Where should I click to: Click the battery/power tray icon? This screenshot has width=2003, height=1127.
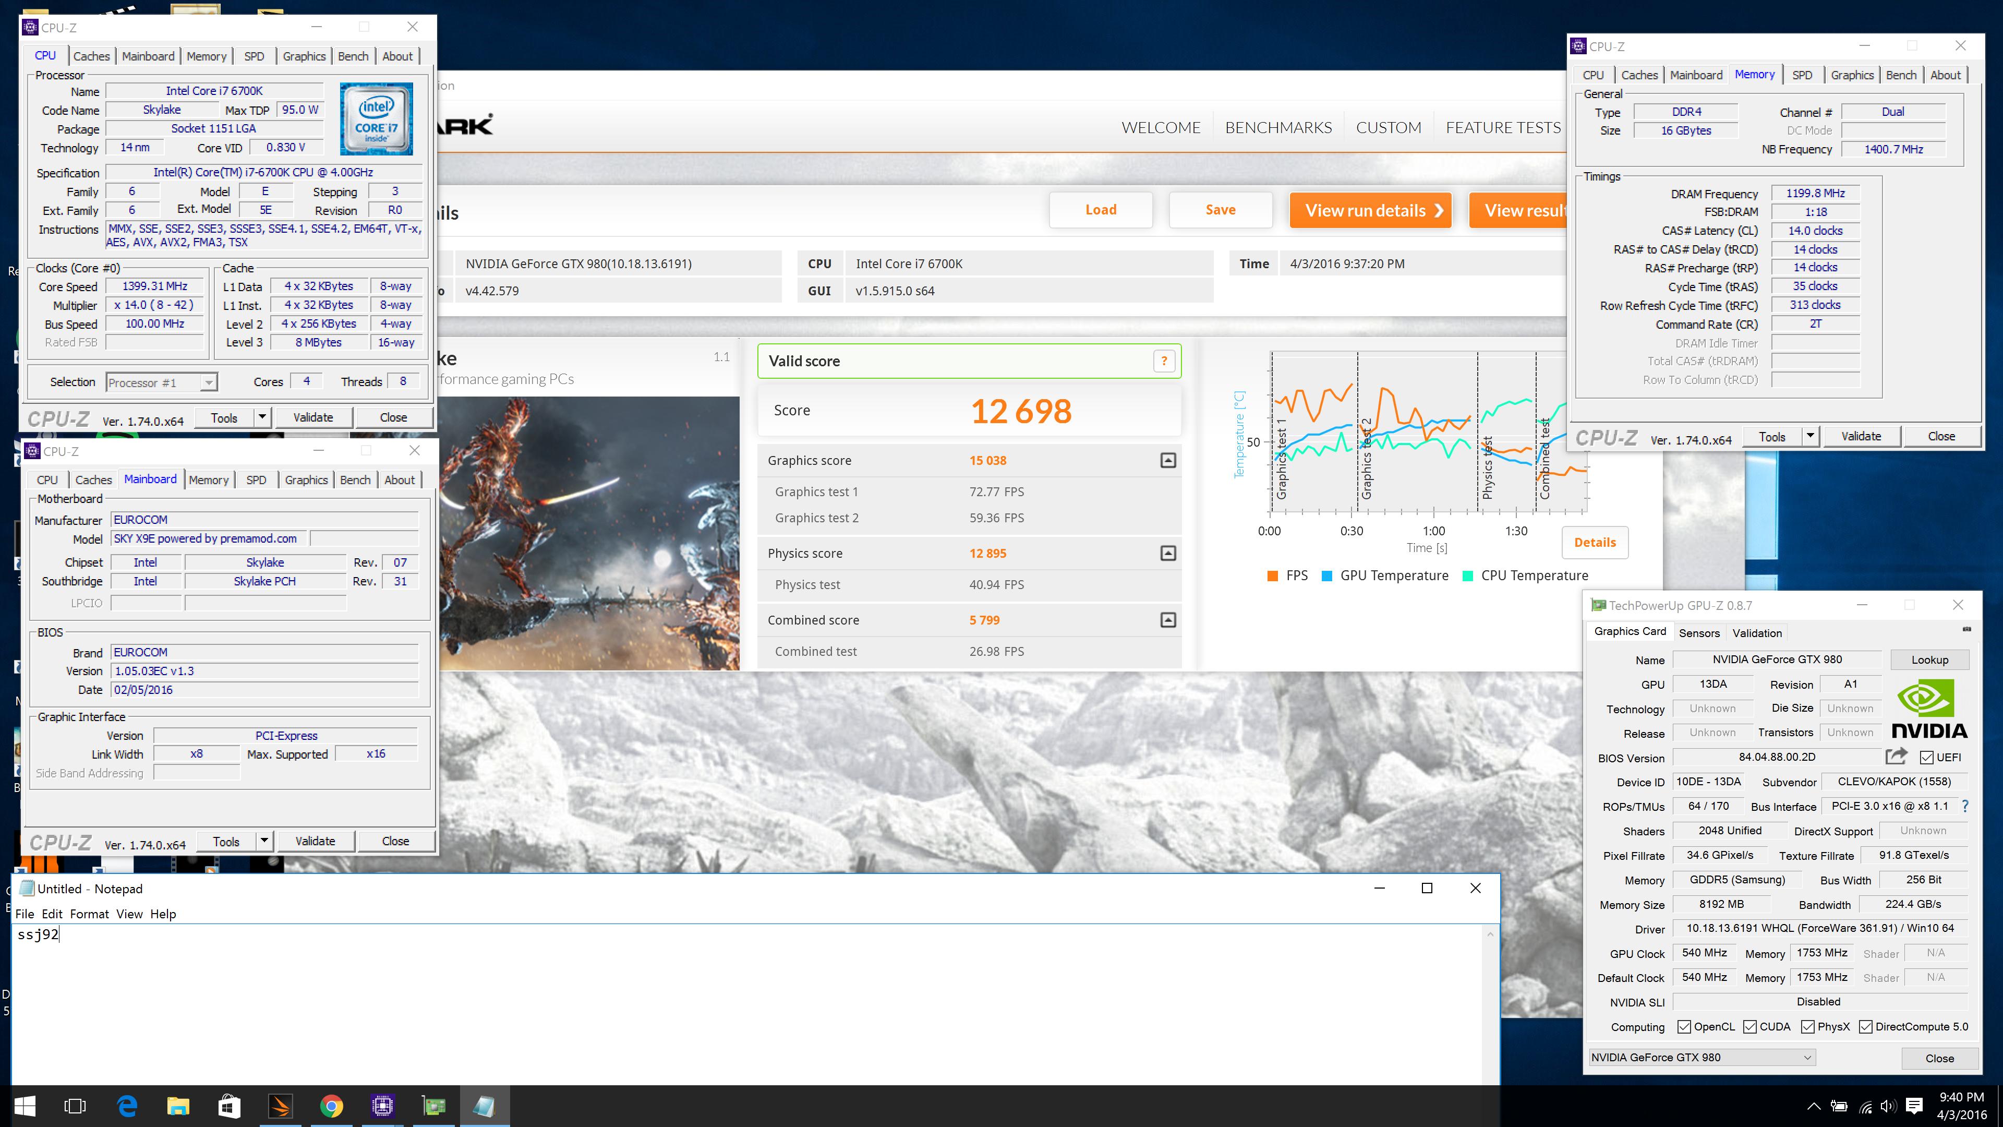click(x=1839, y=1106)
